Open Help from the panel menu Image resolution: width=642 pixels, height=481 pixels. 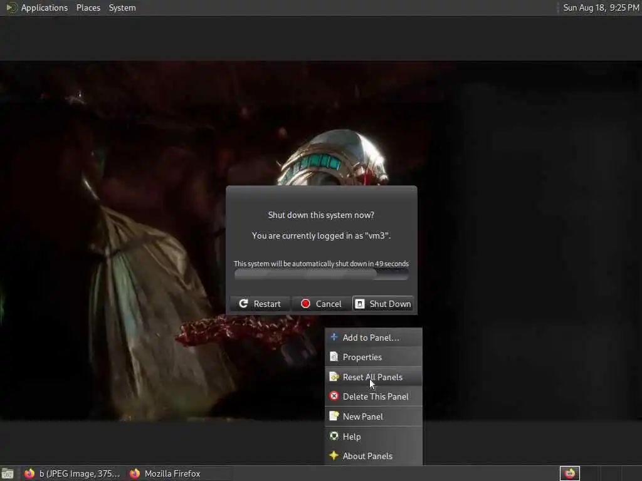tap(374, 437)
